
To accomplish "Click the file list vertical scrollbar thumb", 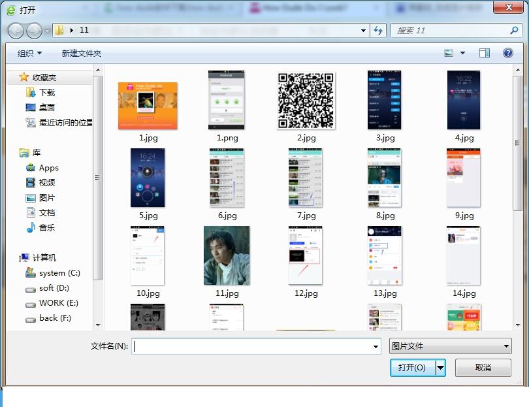I will (x=517, y=143).
